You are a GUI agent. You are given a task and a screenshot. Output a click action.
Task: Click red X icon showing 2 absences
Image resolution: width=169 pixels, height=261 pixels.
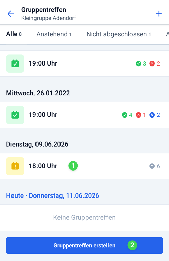[x=152, y=63]
